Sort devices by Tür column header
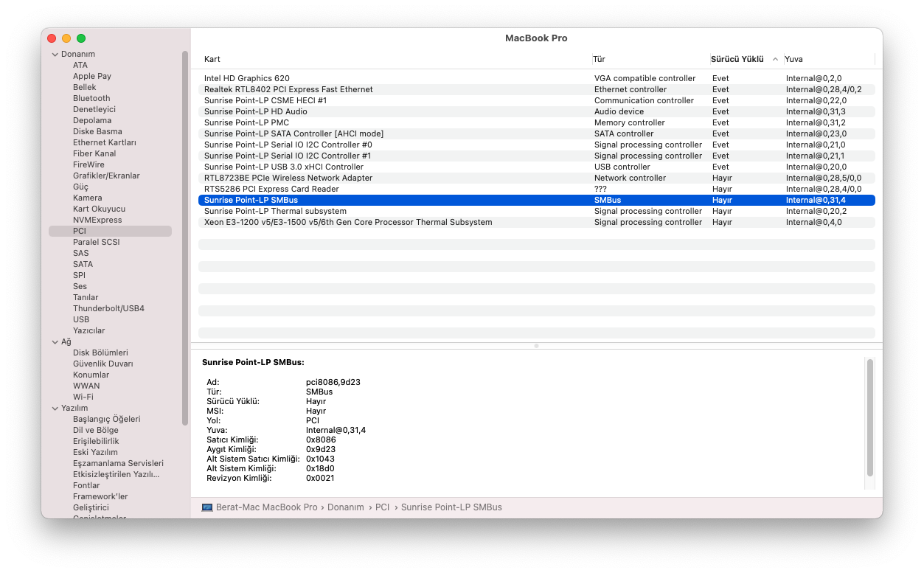This screenshot has height=573, width=924. pyautogui.click(x=600, y=59)
